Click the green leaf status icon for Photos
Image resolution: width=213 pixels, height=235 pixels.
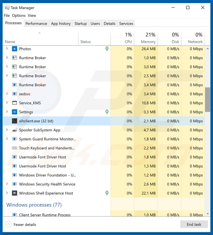107,49
